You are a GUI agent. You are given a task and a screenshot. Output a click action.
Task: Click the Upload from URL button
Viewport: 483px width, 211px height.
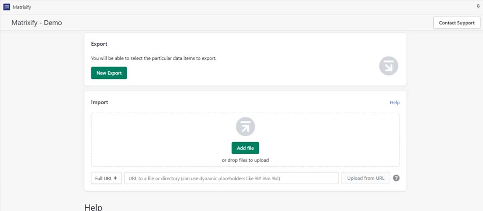[366, 178]
